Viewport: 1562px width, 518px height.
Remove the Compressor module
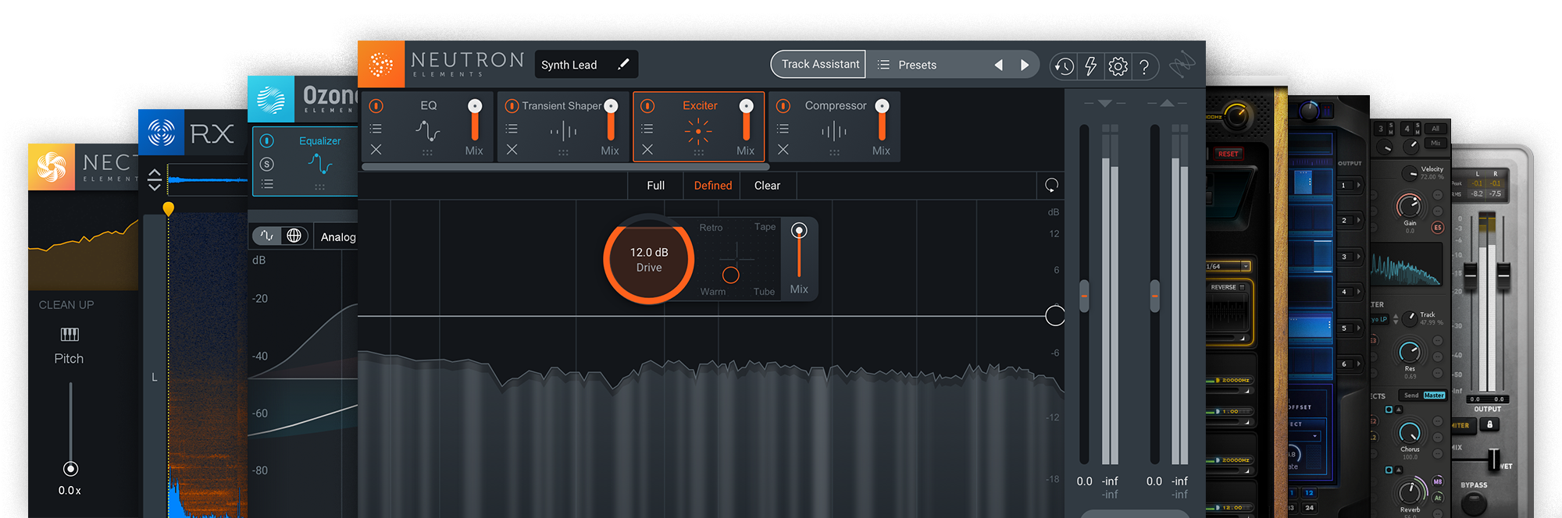(783, 149)
